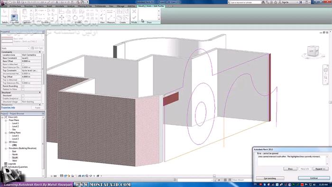Toggle Room Bounding checkbox
Image resolution: width=332 pixels, height=187 pixels.
pos(23,86)
